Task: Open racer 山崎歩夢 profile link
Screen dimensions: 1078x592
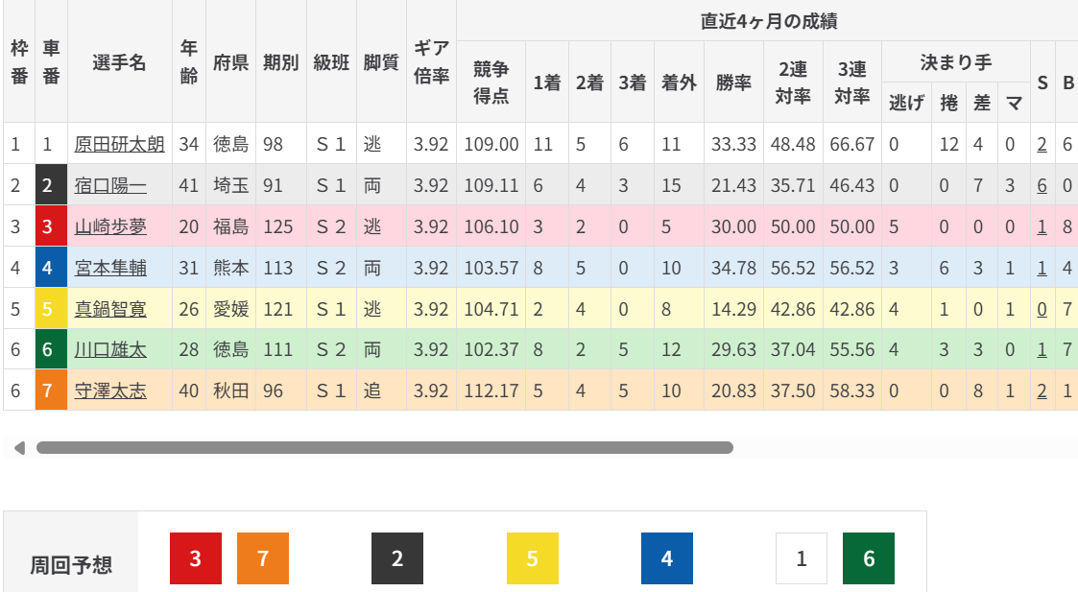Action: (x=110, y=227)
